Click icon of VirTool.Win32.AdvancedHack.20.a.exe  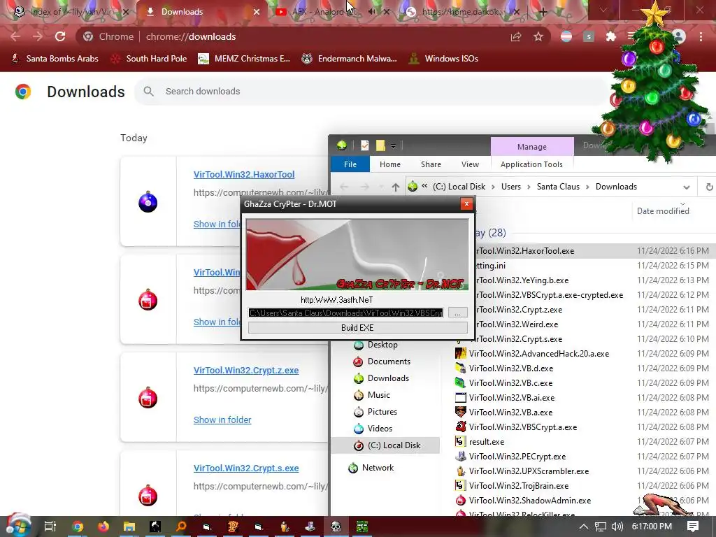pyautogui.click(x=461, y=353)
